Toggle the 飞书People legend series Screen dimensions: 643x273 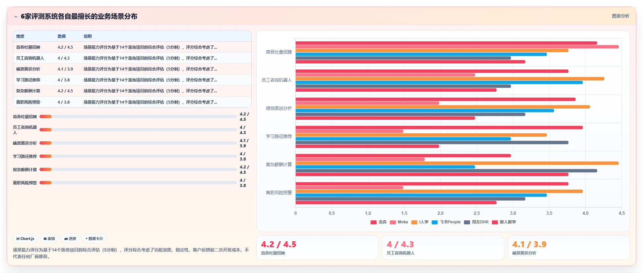[x=446, y=222]
